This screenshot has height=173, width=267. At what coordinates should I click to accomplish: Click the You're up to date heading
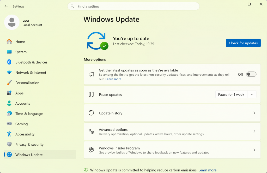(131, 39)
